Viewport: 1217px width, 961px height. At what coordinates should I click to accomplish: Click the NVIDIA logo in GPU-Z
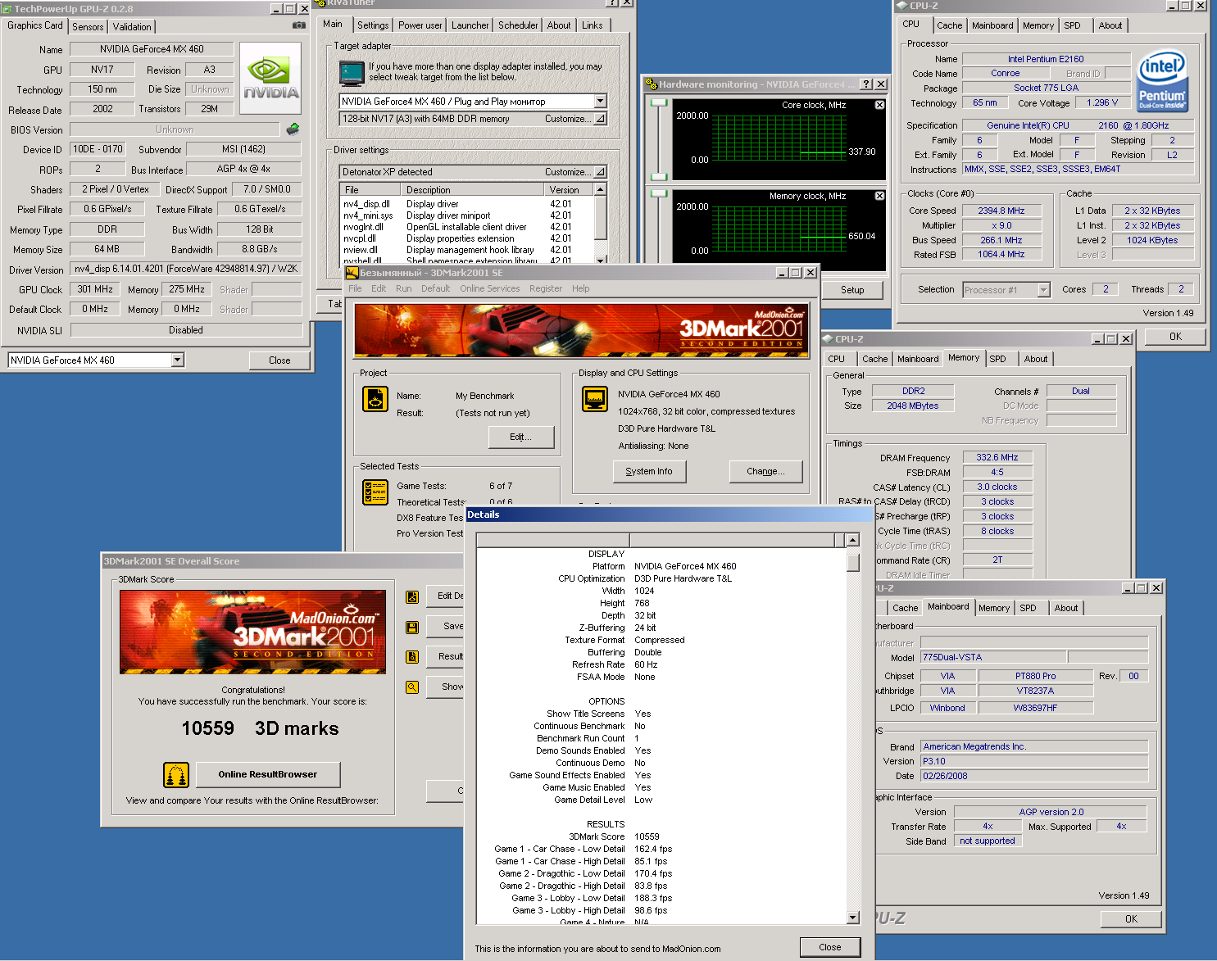coord(270,78)
